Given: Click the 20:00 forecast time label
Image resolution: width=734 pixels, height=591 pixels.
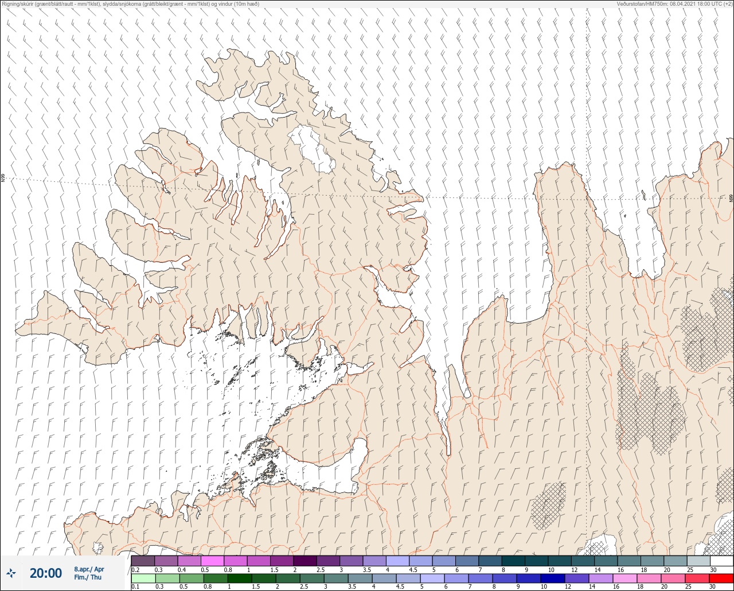Looking at the screenshot, I should click(46, 573).
